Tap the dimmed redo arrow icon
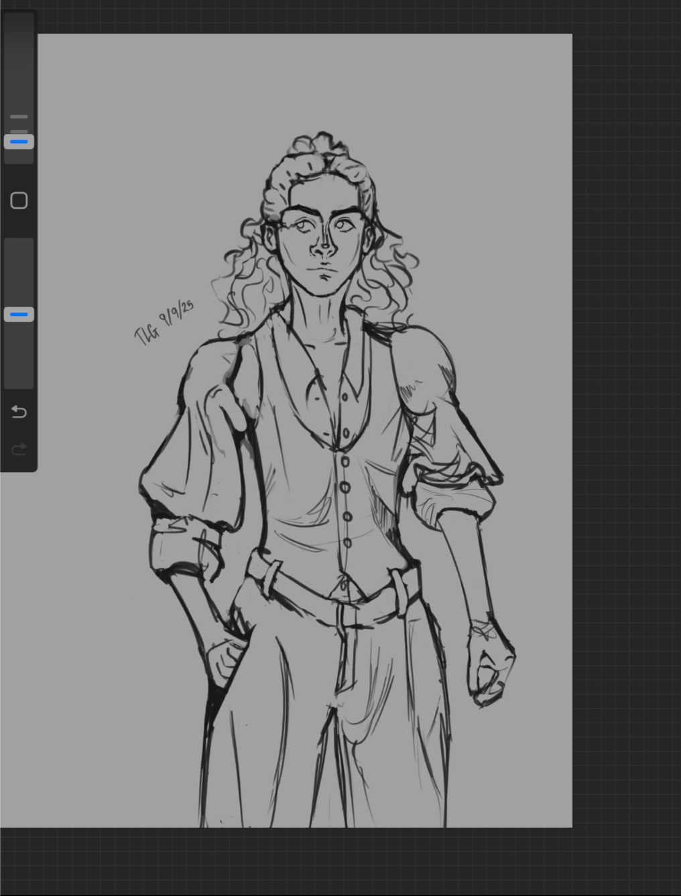 pos(19,449)
